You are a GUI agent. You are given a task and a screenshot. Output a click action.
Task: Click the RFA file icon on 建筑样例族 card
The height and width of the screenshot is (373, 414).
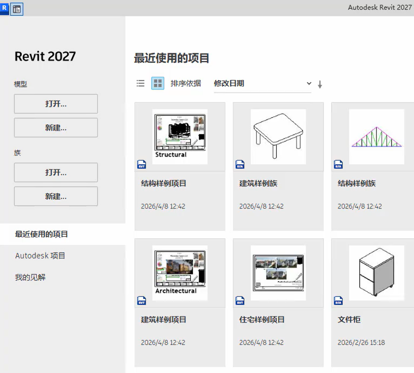point(240,164)
